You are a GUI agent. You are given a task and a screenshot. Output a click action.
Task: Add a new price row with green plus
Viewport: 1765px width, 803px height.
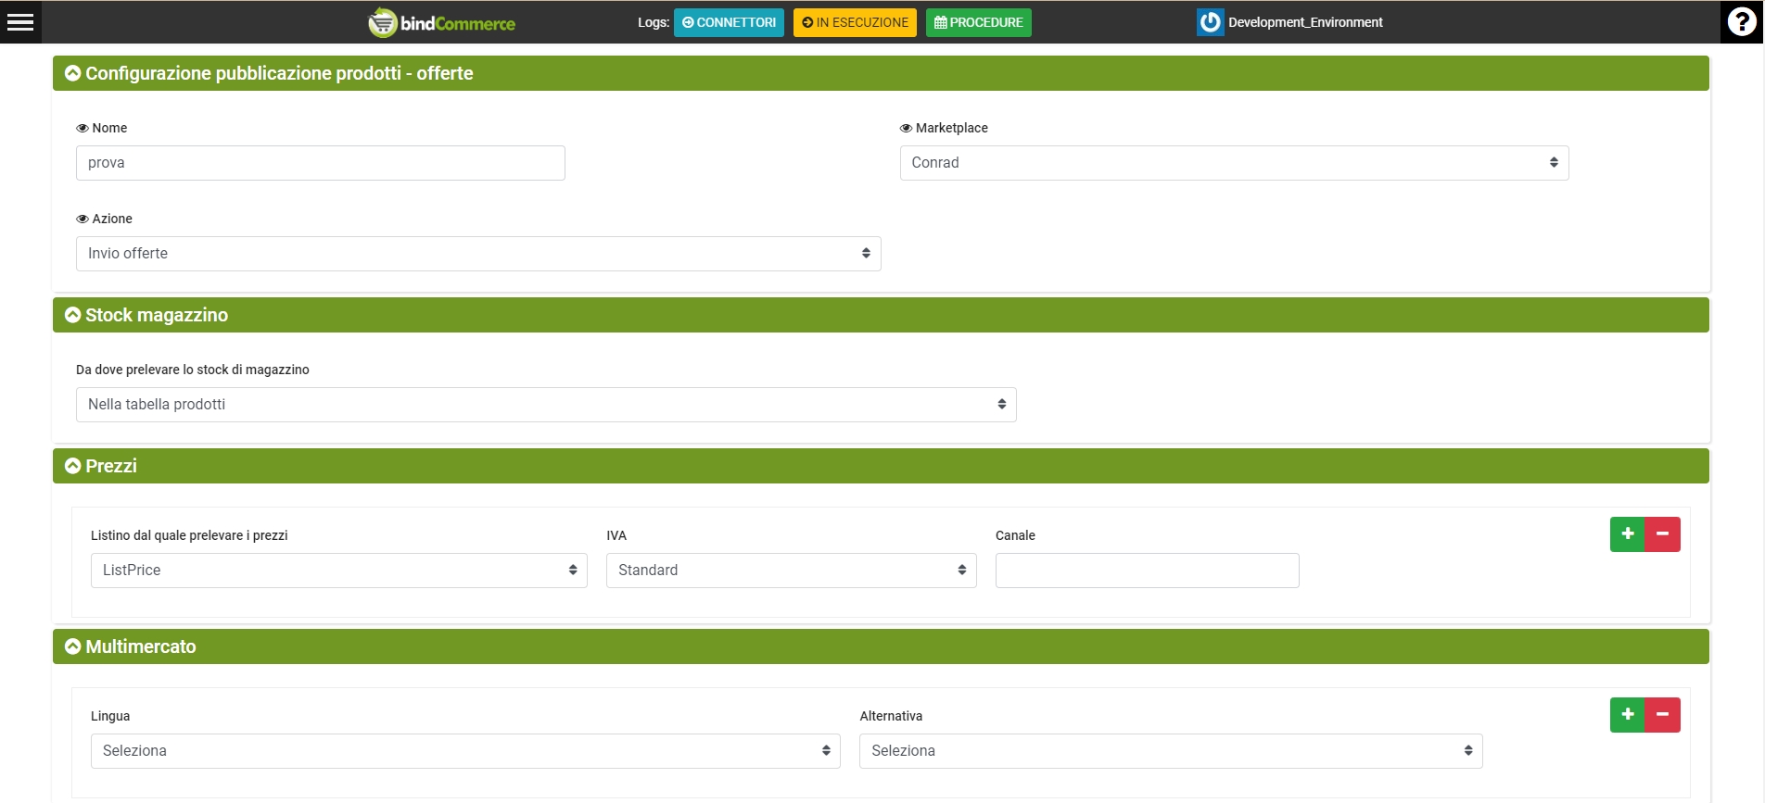[1627, 534]
